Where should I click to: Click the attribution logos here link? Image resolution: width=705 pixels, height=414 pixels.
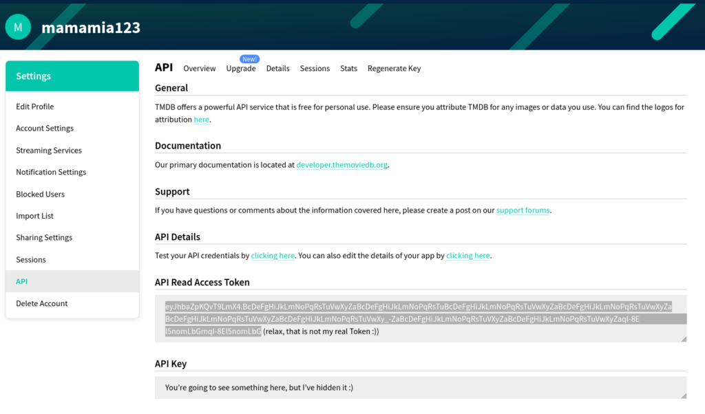coord(202,120)
